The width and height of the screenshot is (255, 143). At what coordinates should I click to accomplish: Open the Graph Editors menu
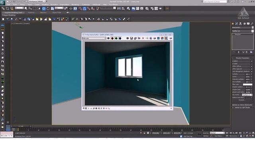click(x=65, y=5)
